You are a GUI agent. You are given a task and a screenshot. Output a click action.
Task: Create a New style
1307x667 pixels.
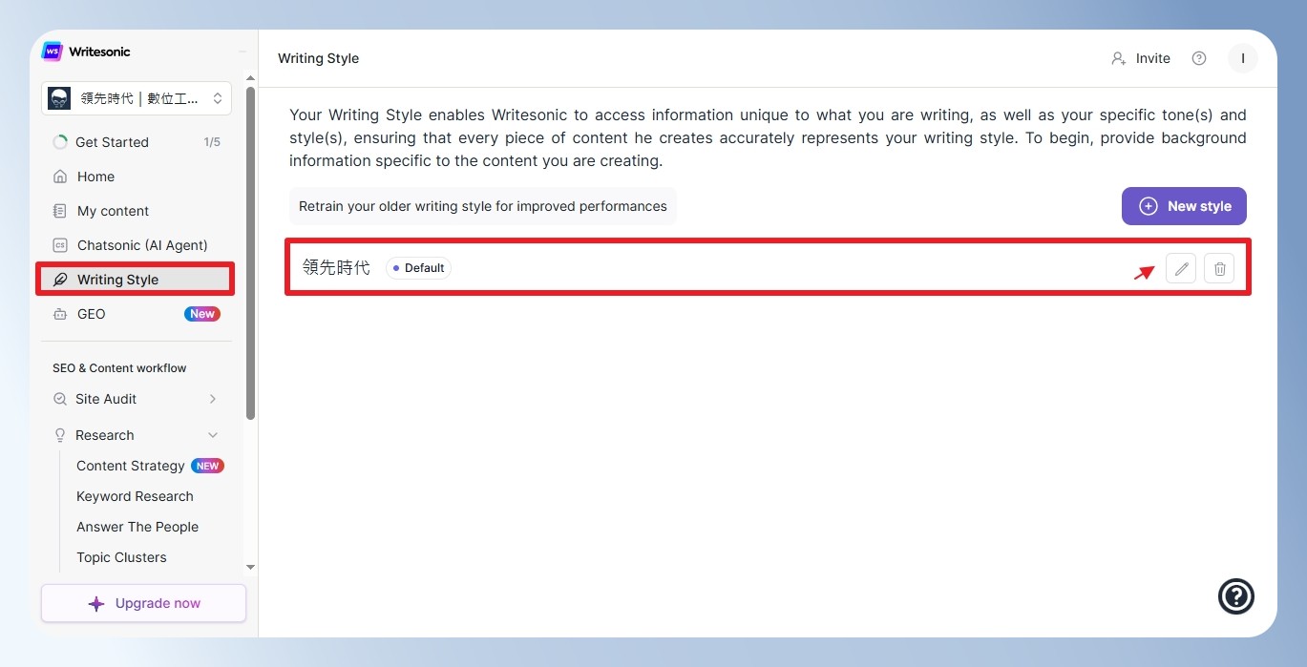pyautogui.click(x=1184, y=206)
